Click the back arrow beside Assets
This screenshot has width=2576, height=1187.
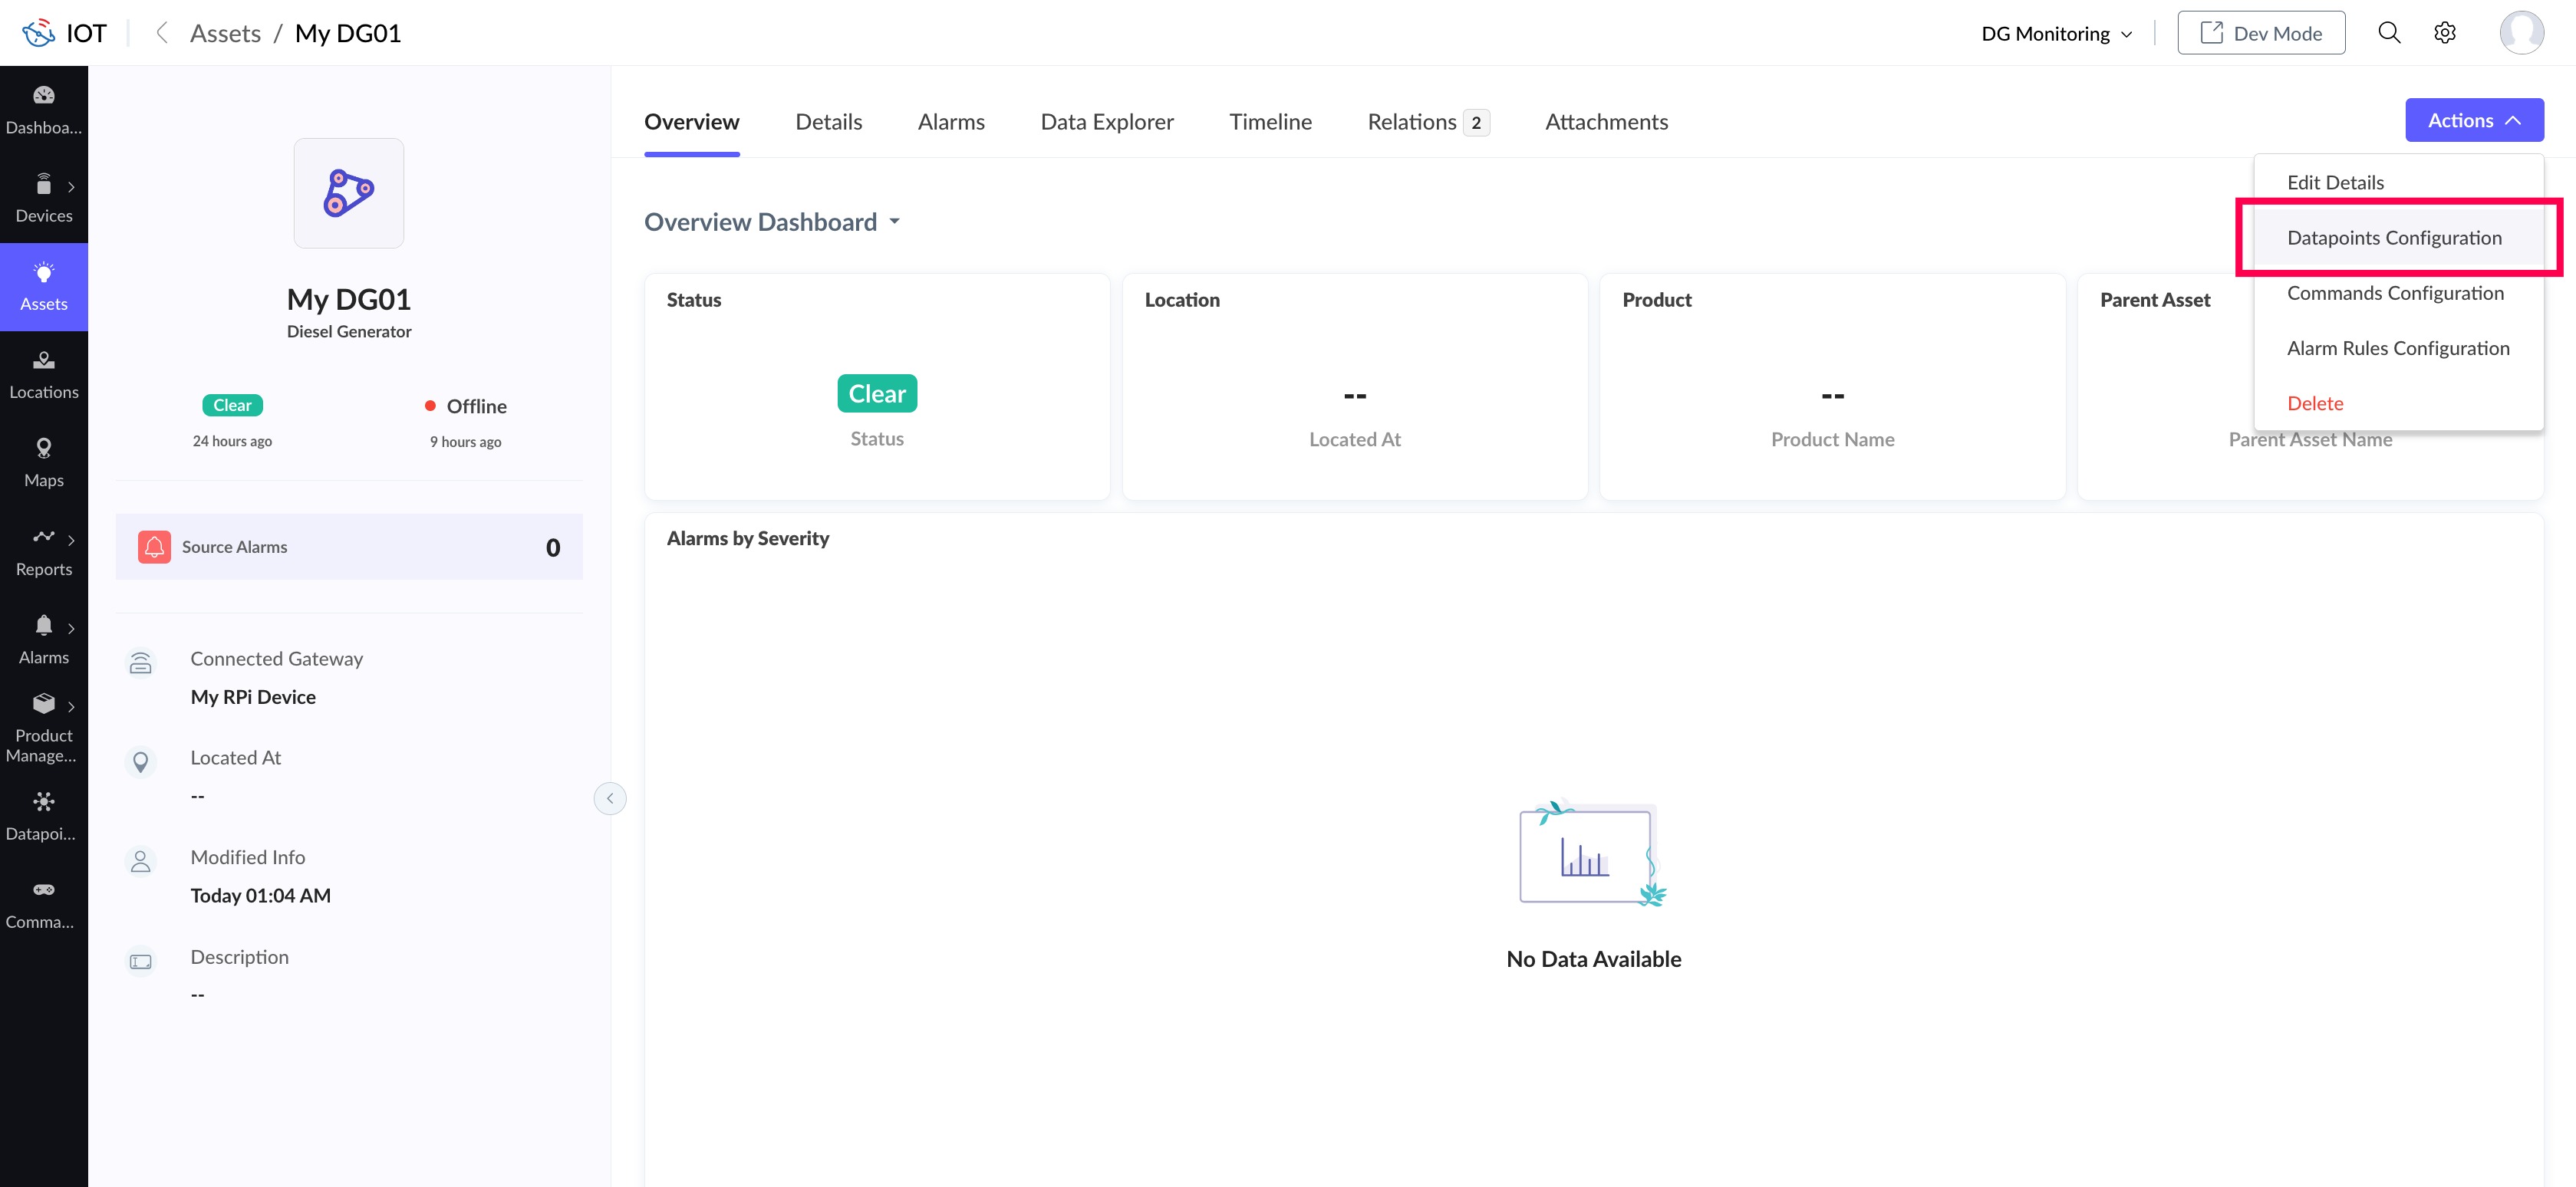tap(161, 33)
